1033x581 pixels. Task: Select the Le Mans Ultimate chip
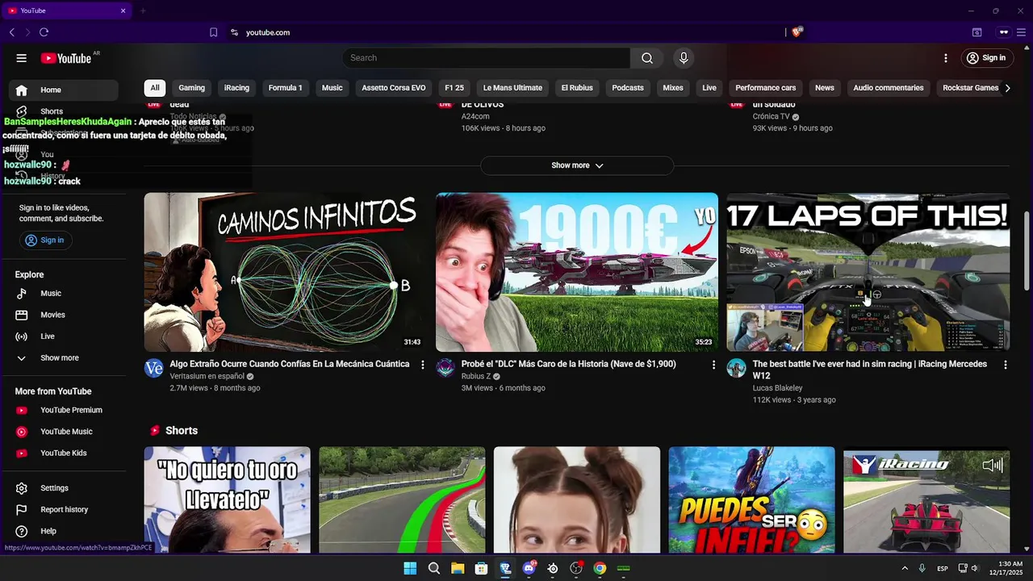point(512,88)
